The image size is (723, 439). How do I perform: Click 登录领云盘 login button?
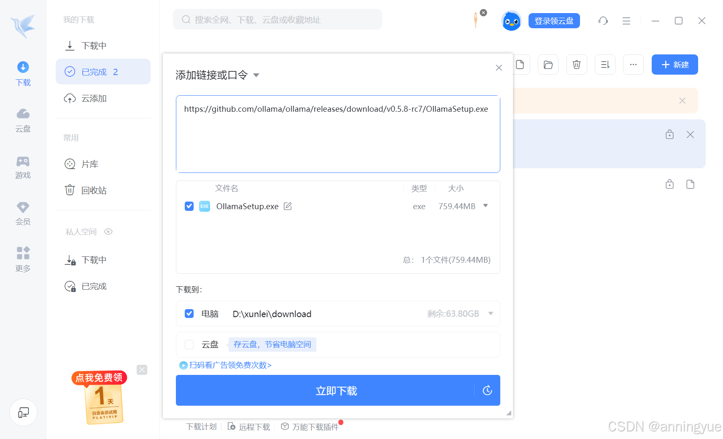point(554,21)
